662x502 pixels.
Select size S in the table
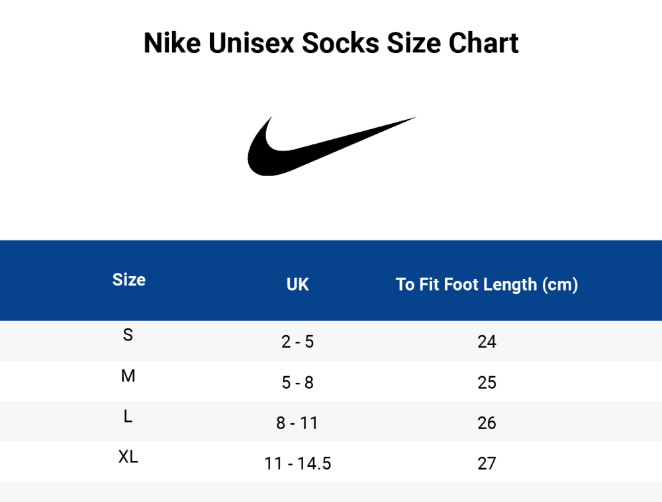(128, 335)
